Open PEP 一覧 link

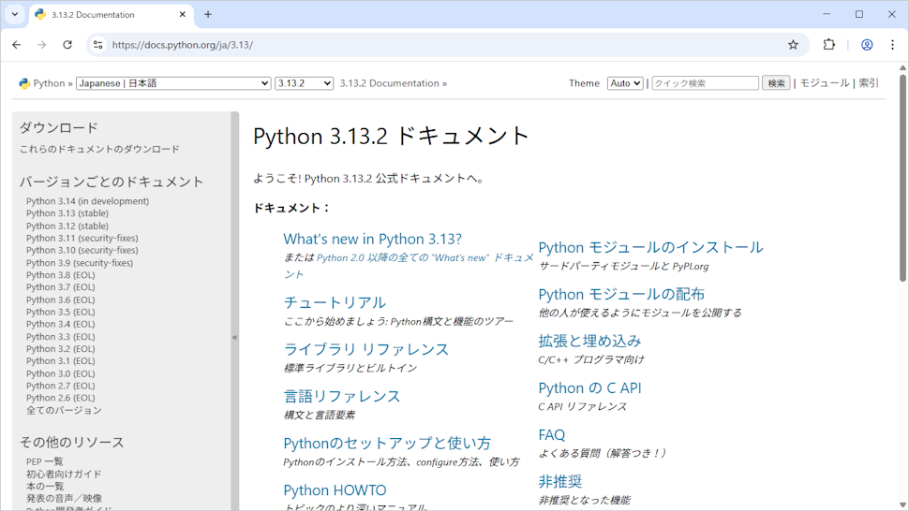coord(45,461)
